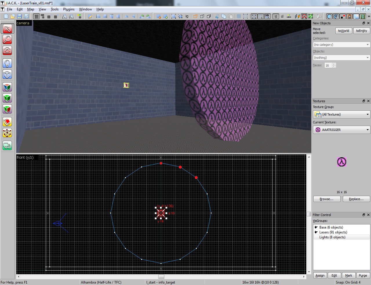Select the Selection arrow tool
This screenshot has width=371, height=285.
[x=7, y=29]
